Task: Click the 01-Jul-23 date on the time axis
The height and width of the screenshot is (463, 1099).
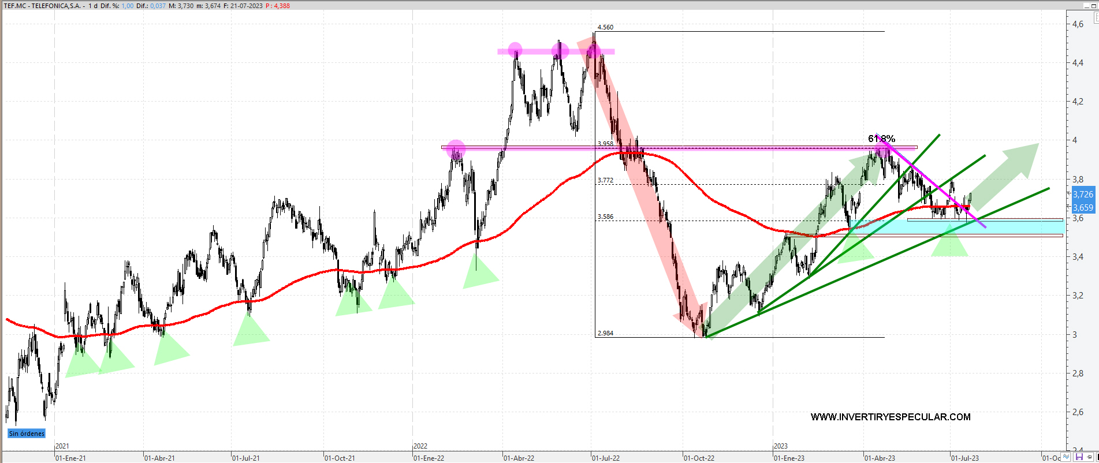Action: (x=965, y=458)
